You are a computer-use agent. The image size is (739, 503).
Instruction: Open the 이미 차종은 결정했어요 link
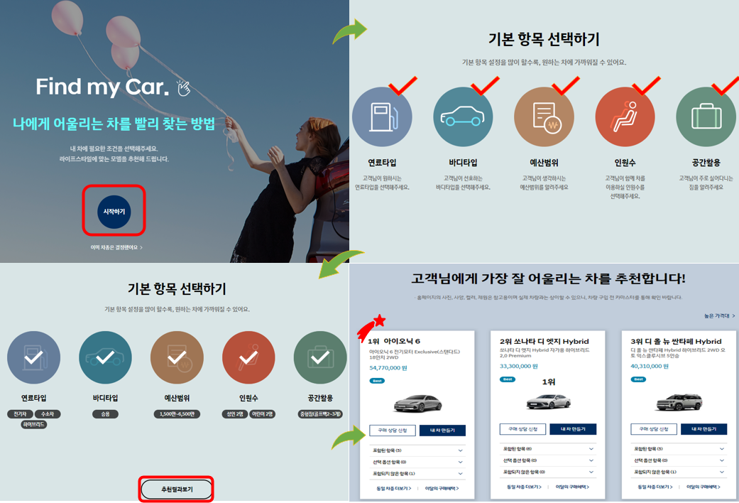tap(116, 247)
